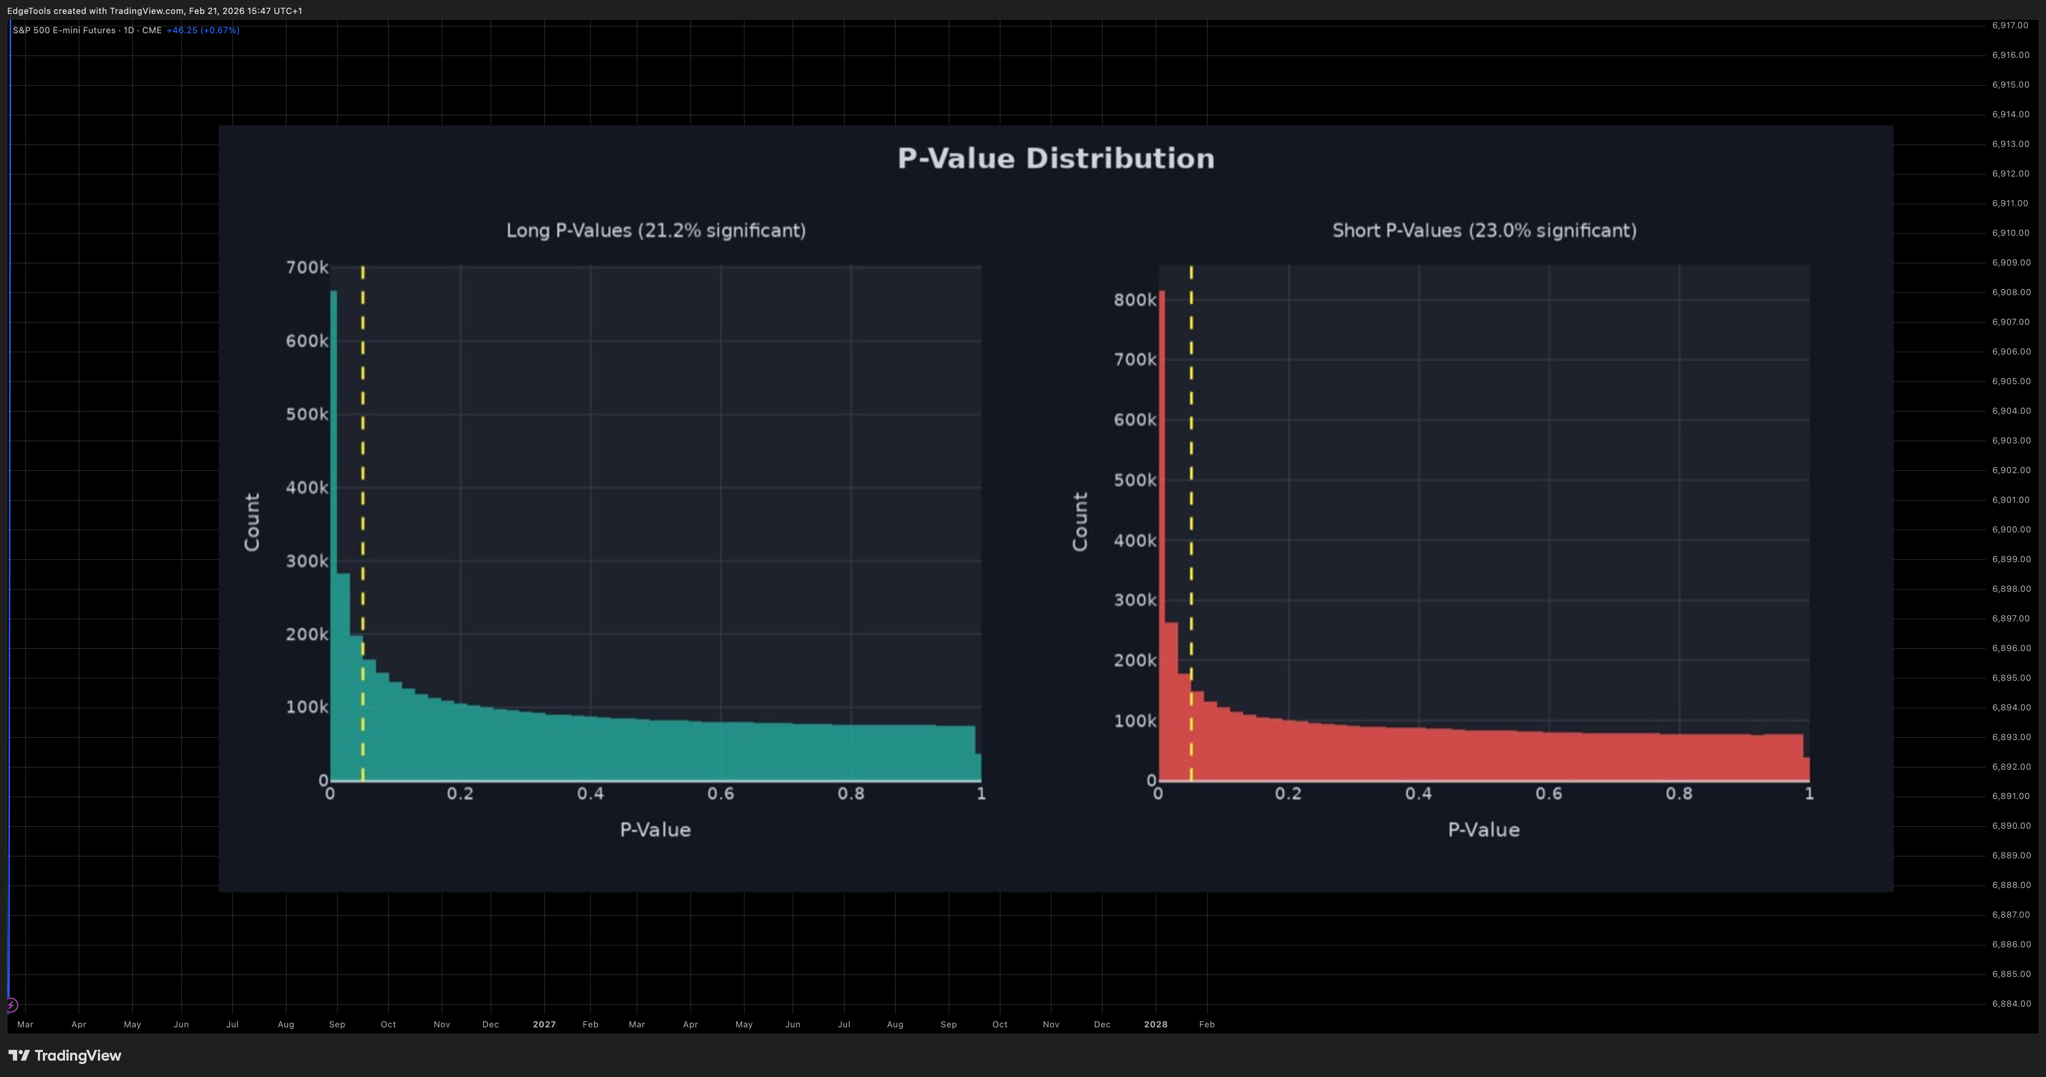Click the 6,917.00 price scale label

[x=2010, y=25]
